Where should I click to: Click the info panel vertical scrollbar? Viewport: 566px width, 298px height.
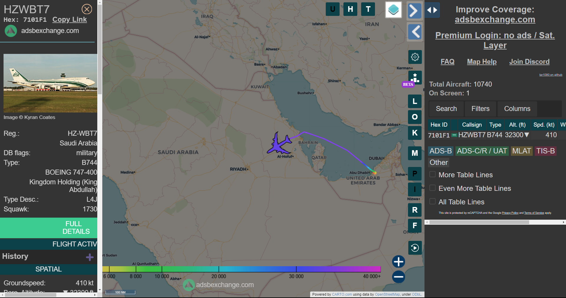click(x=100, y=49)
